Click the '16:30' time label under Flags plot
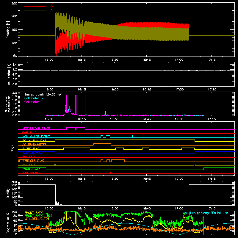 click(114, 179)
